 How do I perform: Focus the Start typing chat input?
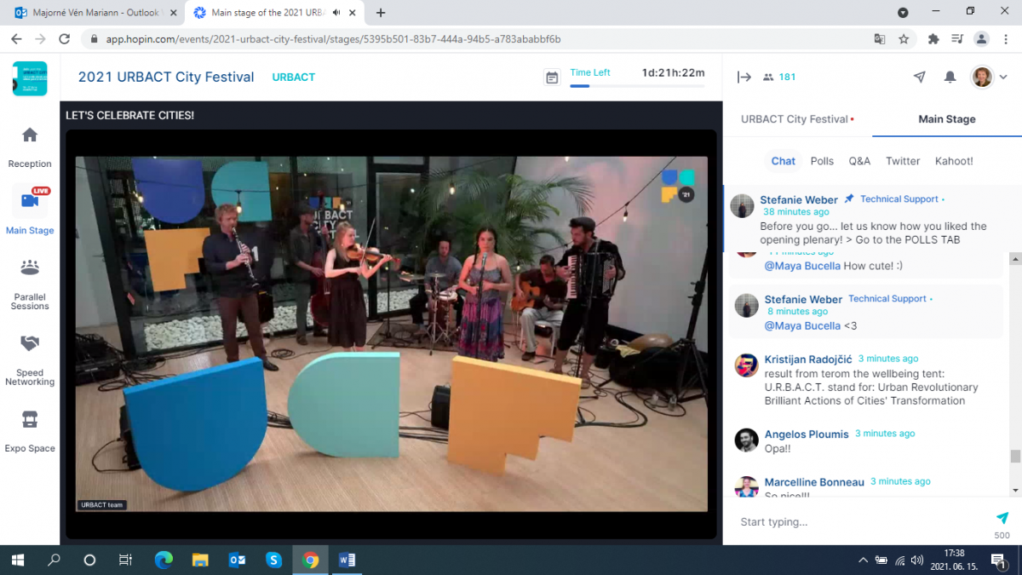click(860, 522)
